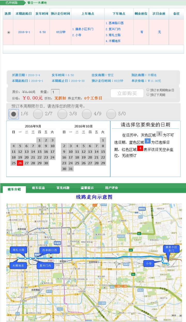This screenshot has width=186, height=322.
Task: Click the 小寺 stop label on map
Action: point(149,264)
